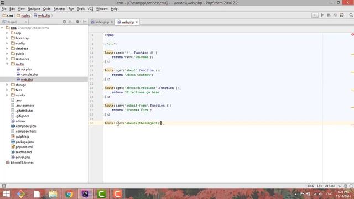Screen dimensions: 354x199
Task: Expand the tests folder
Action: [7, 90]
